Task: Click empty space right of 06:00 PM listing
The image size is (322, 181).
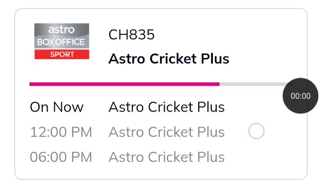Action: pyautogui.click(x=265, y=157)
